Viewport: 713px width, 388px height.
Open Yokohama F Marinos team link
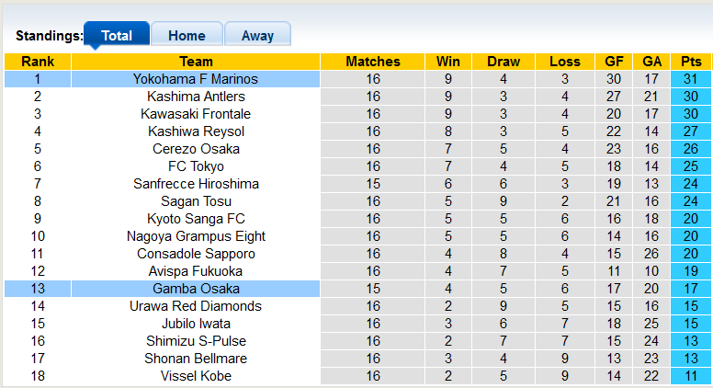(196, 79)
